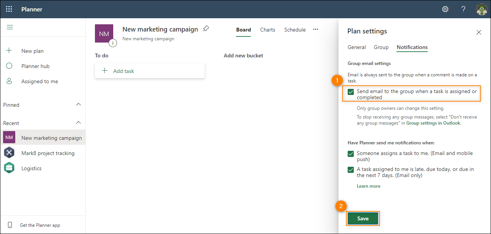Click the To do bucket heading
Viewport: 491px width, 234px height.
coord(102,55)
